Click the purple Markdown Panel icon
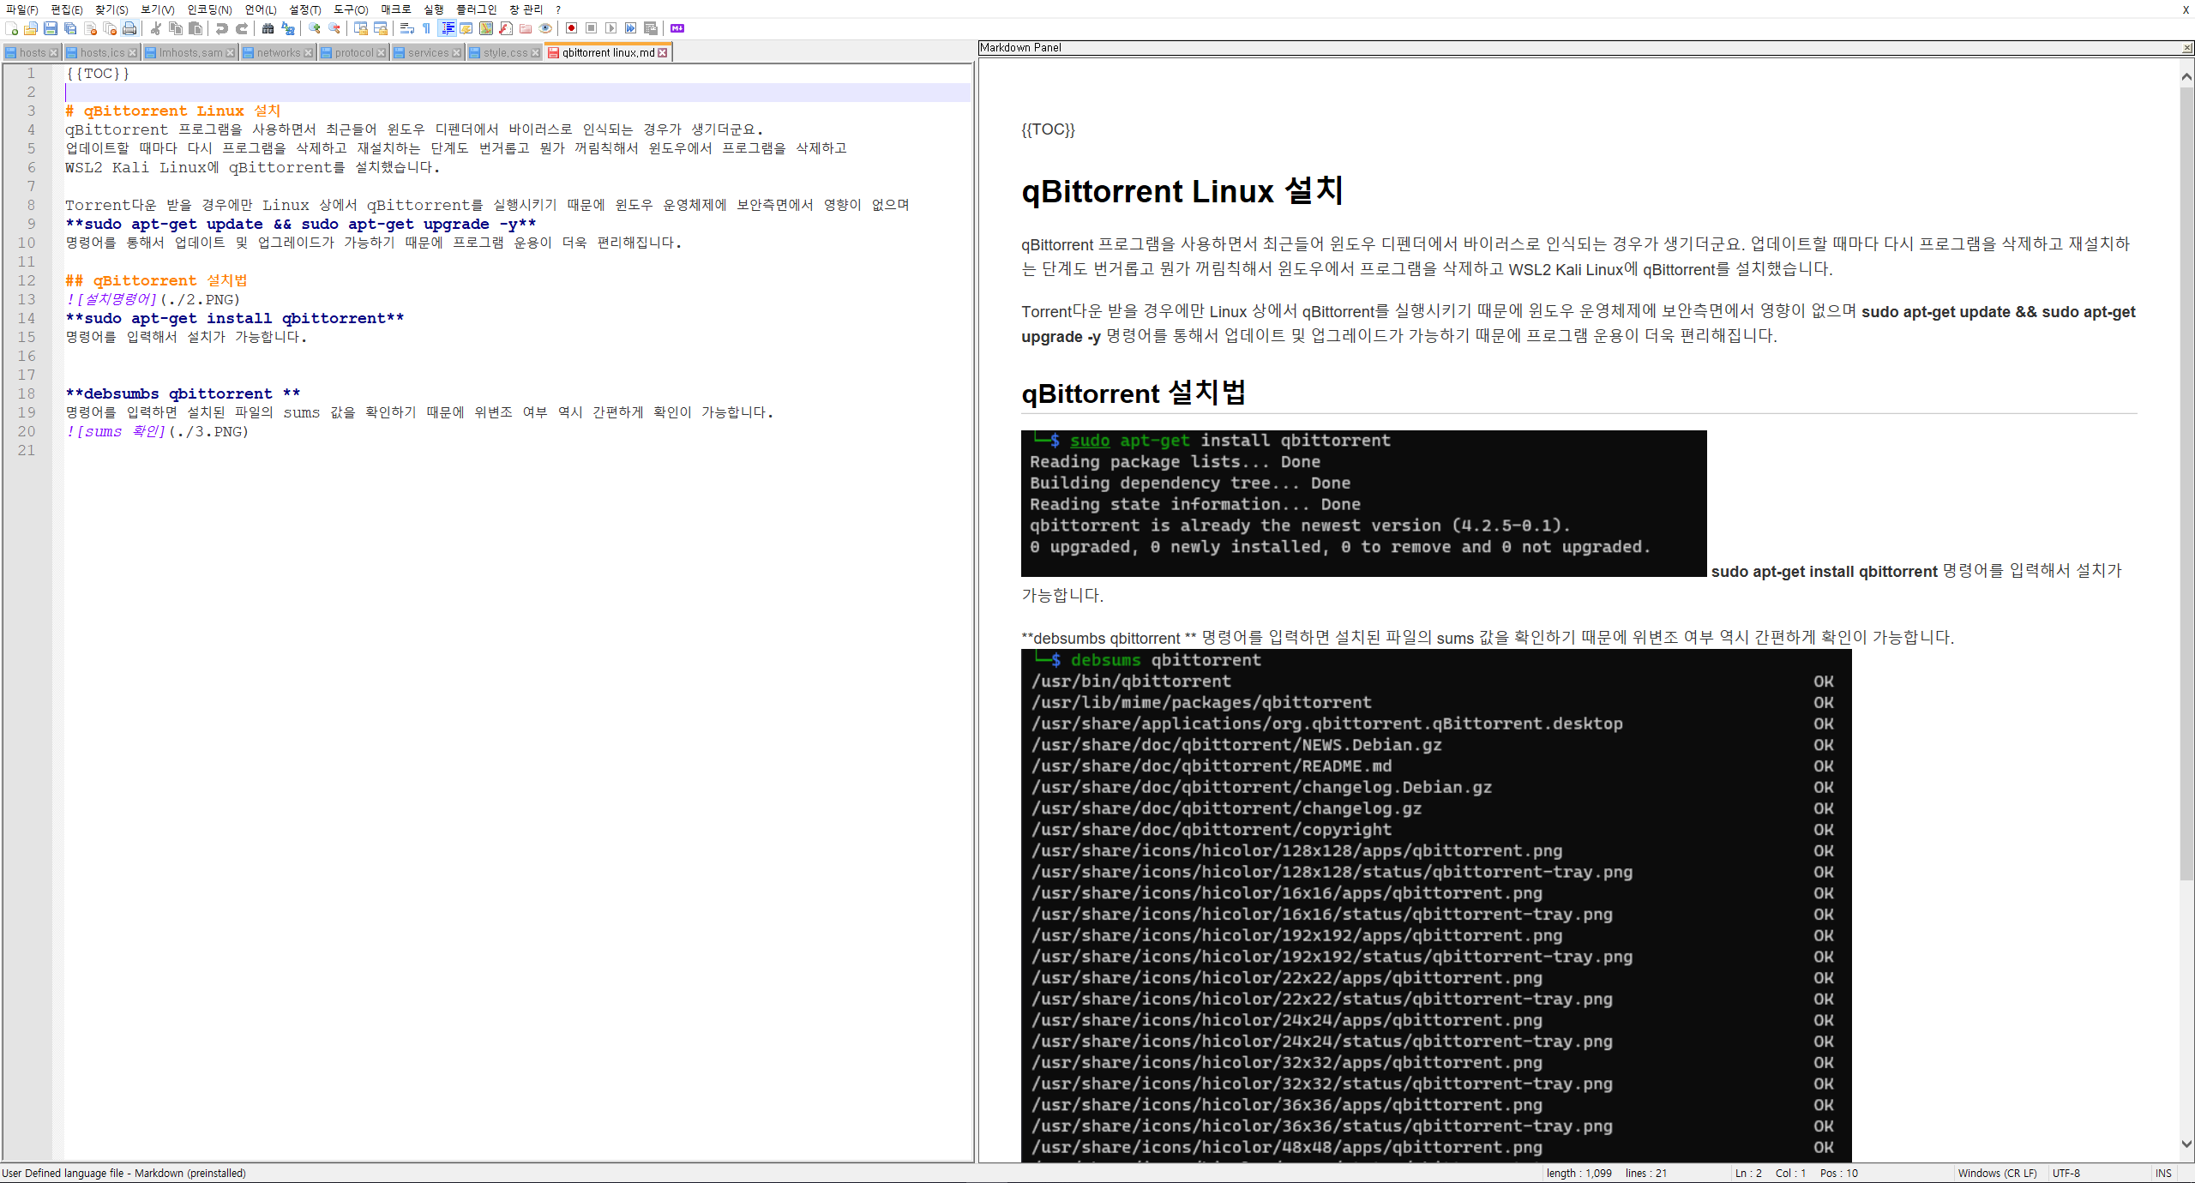 [677, 28]
